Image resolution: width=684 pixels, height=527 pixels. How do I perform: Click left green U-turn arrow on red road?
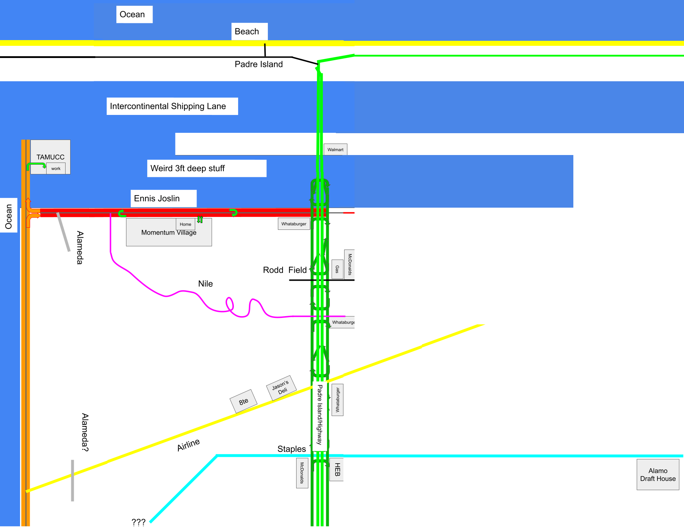coord(122,213)
